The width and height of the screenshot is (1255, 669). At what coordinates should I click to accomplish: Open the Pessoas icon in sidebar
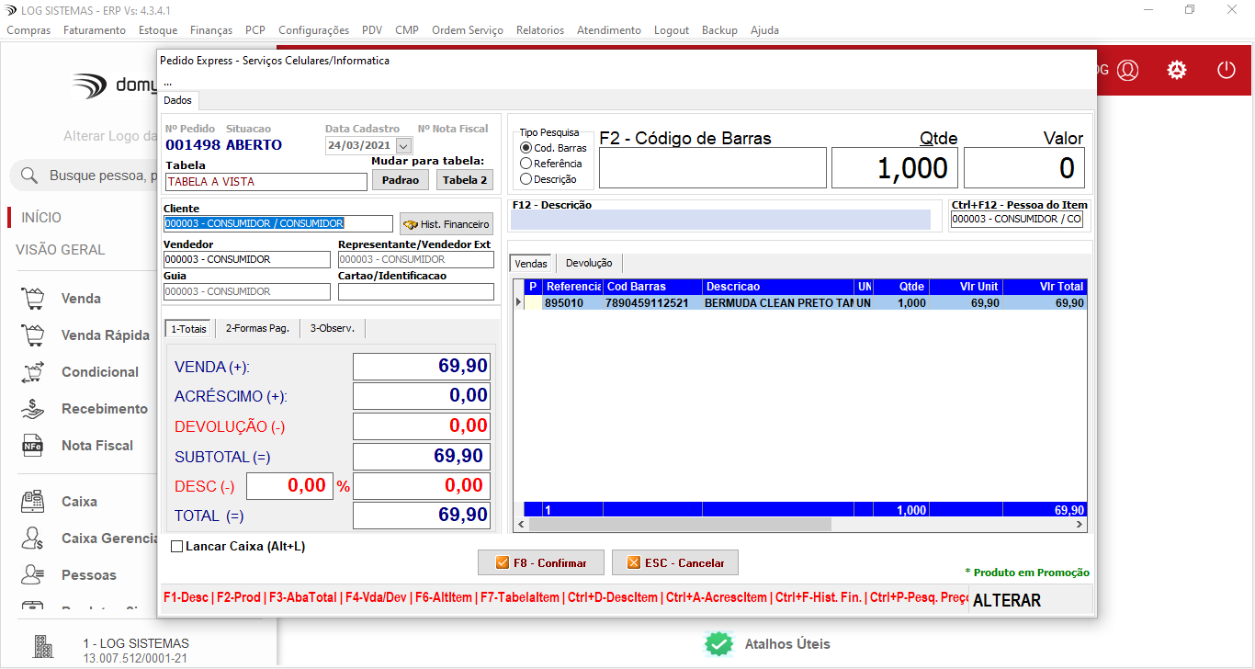pos(33,575)
